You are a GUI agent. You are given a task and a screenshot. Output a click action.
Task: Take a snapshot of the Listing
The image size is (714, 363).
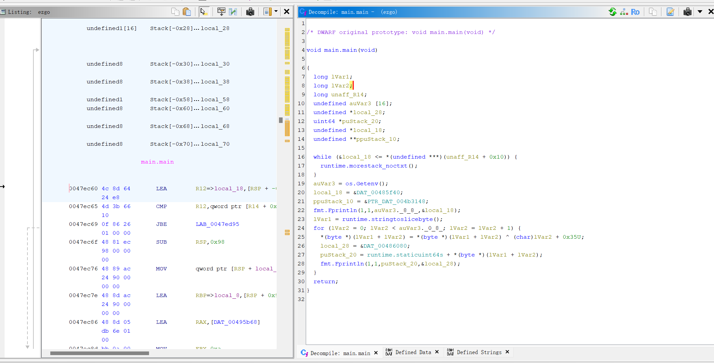pos(250,12)
